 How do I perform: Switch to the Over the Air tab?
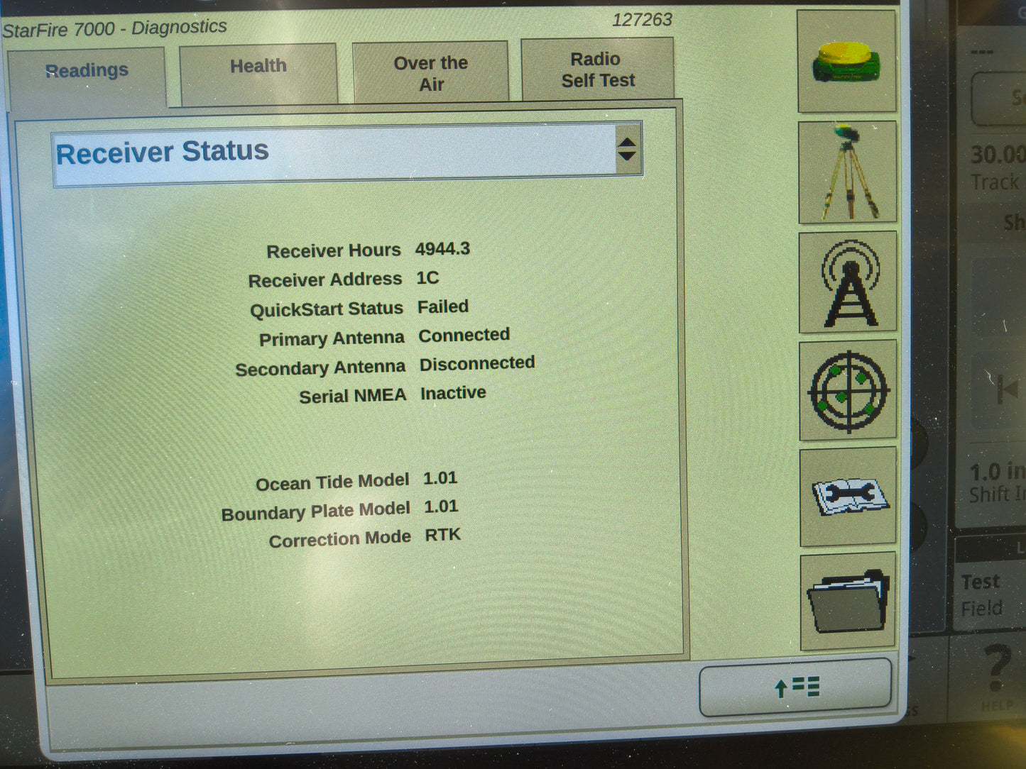(430, 71)
